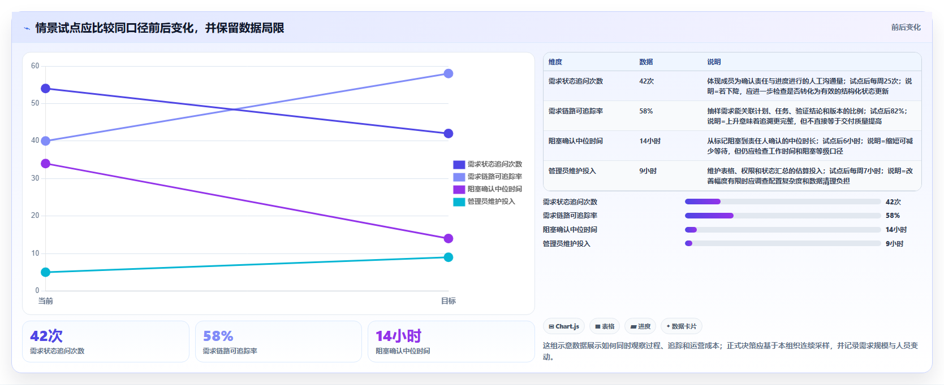This screenshot has height=385, width=944.
Task: Click the 需求链路可追踪率 progress bar
Action: point(783,216)
